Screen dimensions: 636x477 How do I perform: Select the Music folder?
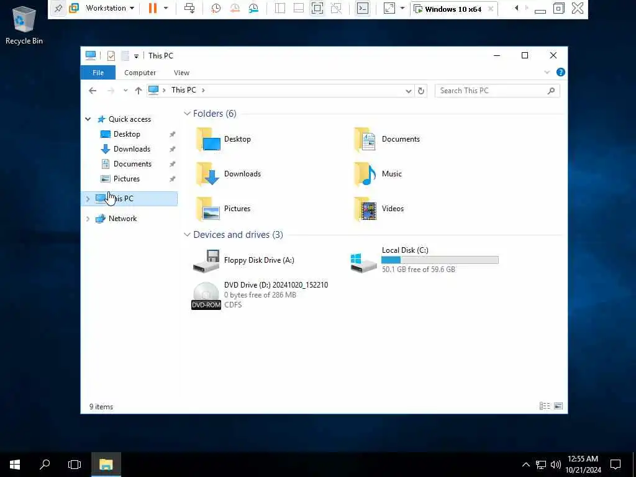pyautogui.click(x=378, y=174)
